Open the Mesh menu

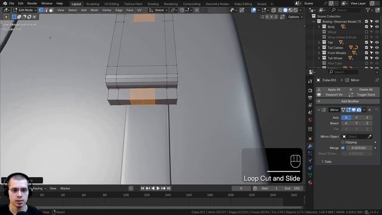click(94, 10)
